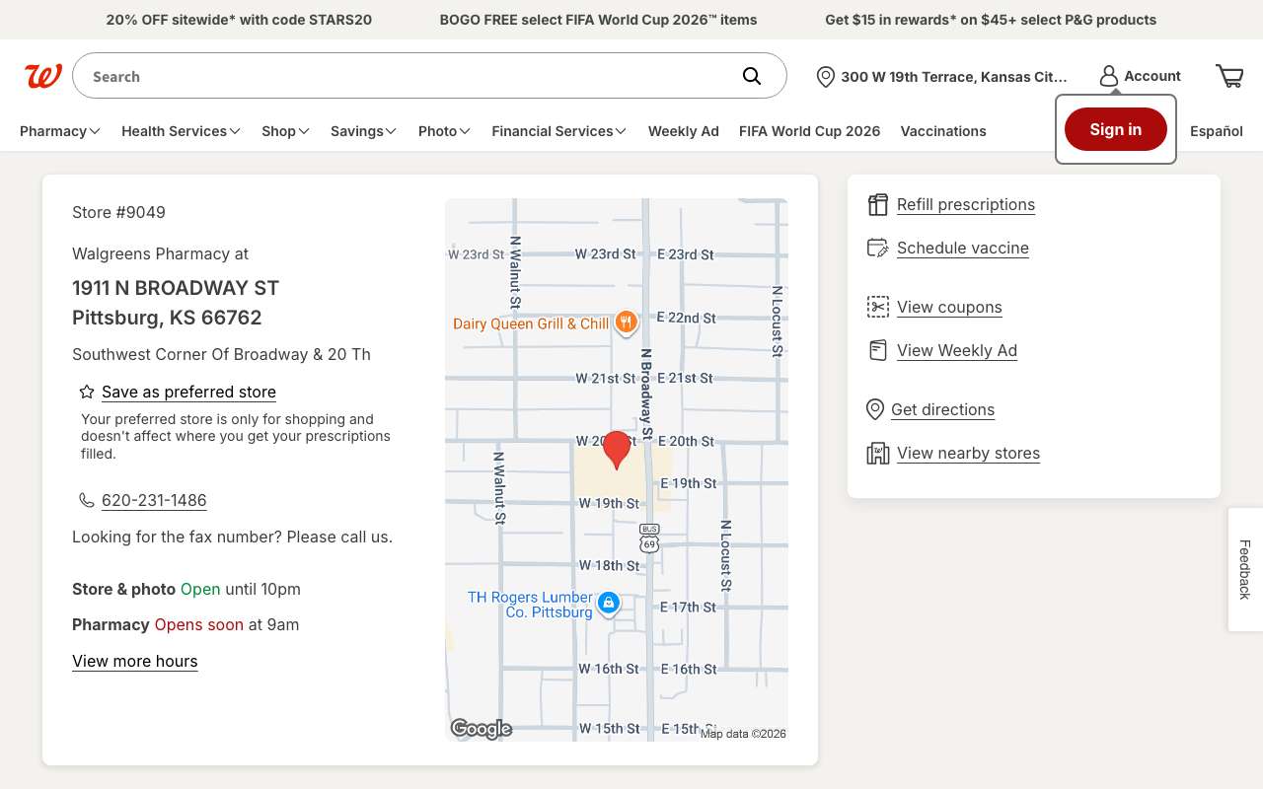Click the Schedule vaccine calendar icon
The height and width of the screenshot is (789, 1263).
[x=878, y=248]
